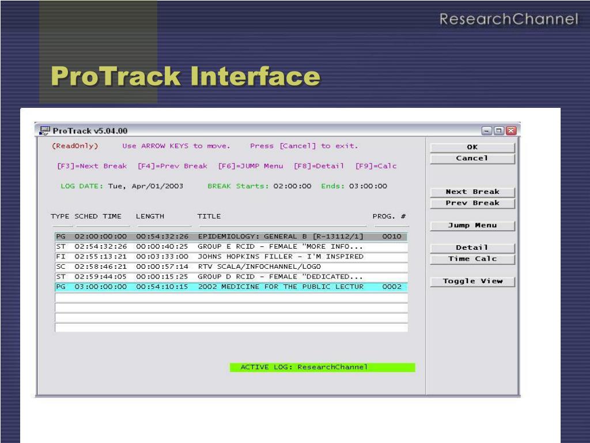The image size is (590, 443).
Task: Click program number 0002
Action: tap(392, 287)
